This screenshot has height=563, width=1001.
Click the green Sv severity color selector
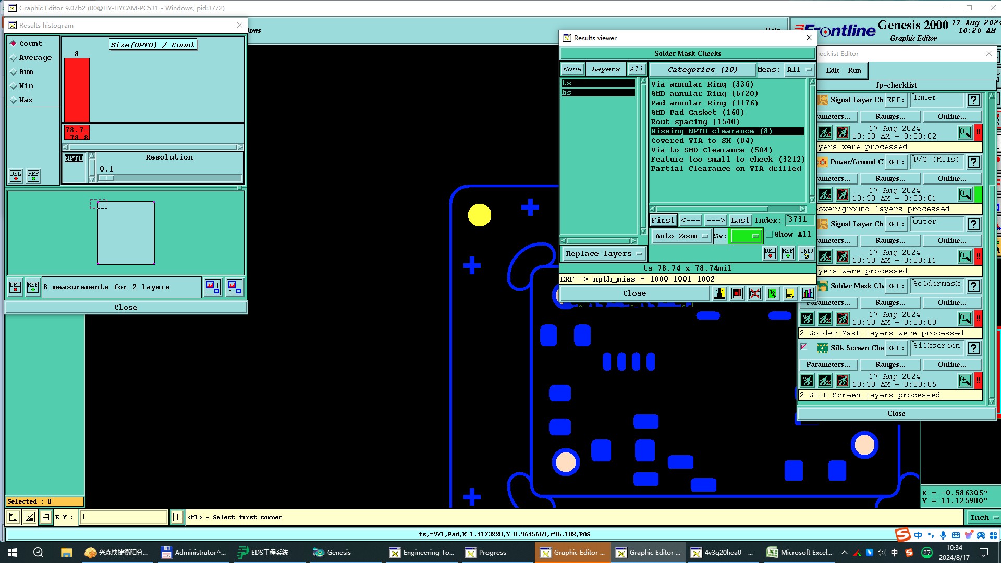[x=746, y=236]
